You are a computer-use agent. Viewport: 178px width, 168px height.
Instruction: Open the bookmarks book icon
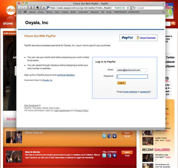click(x=20, y=12)
